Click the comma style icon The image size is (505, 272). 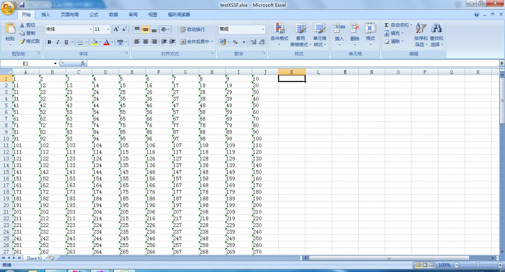click(x=244, y=42)
